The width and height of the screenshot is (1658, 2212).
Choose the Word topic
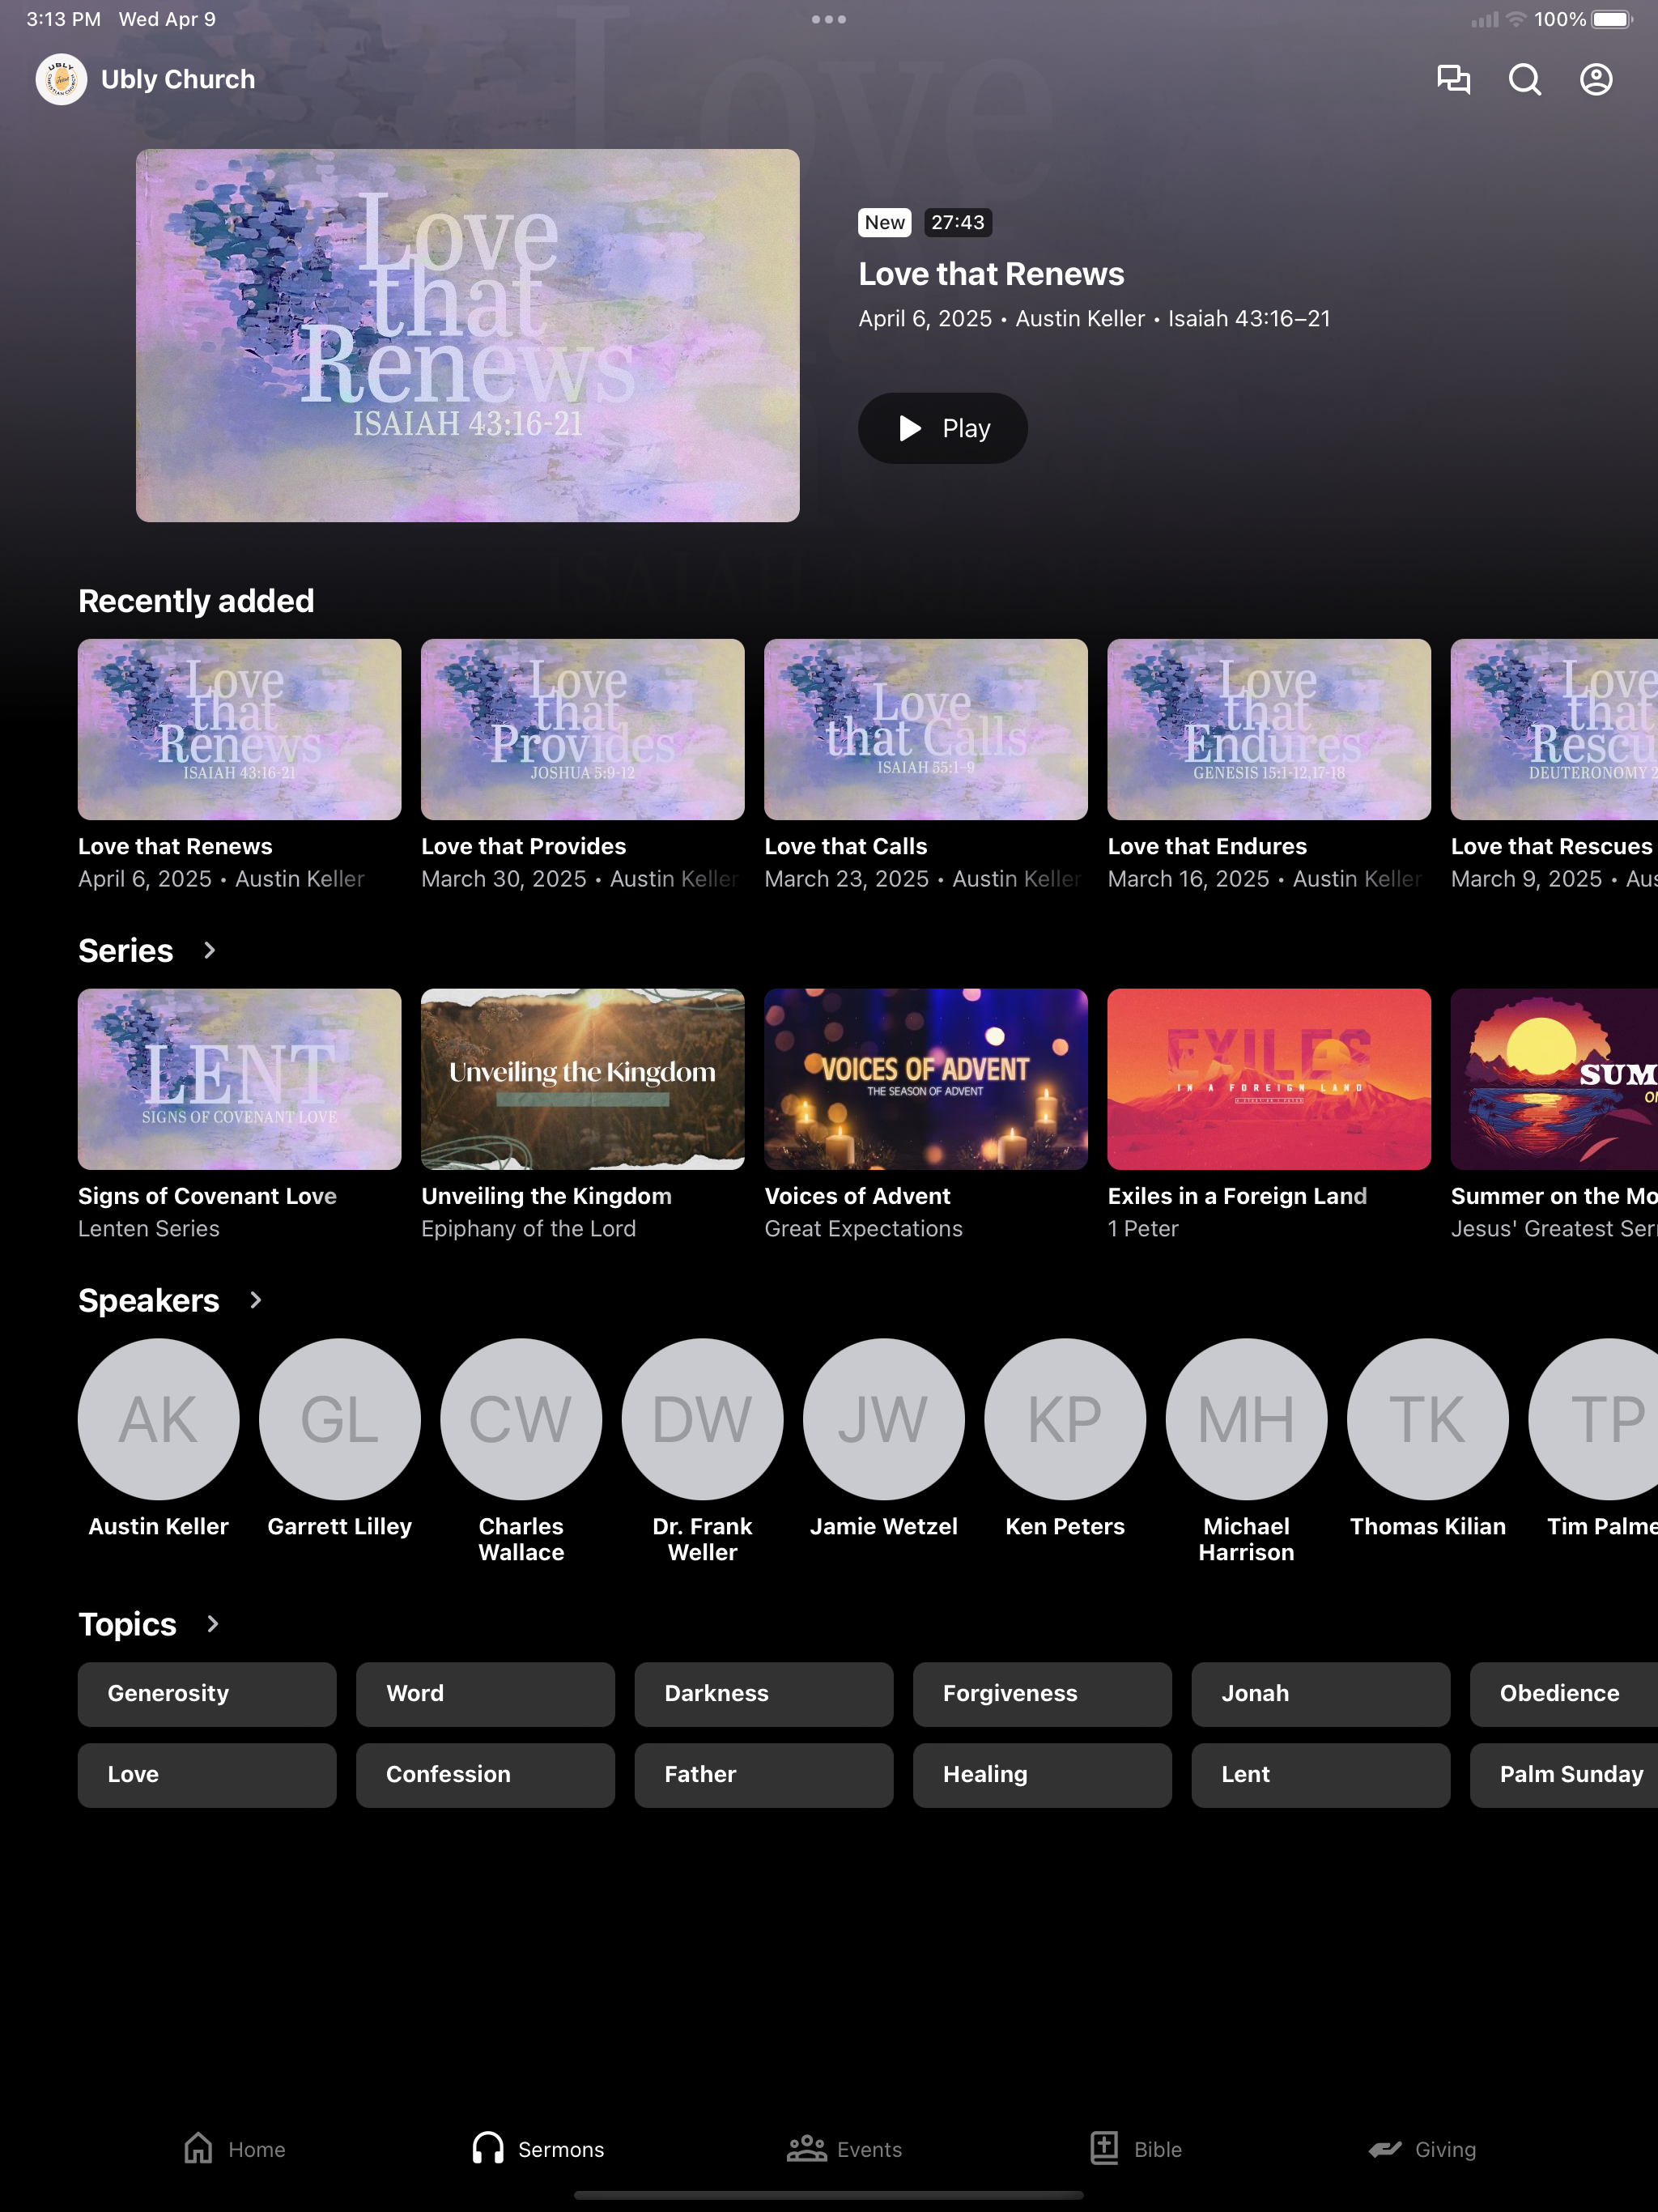click(x=485, y=1694)
